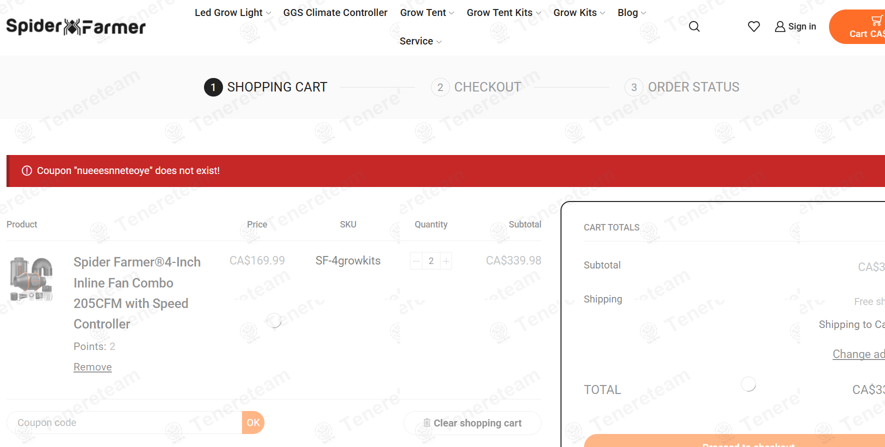Click the CART TOTALS heading
This screenshot has width=885, height=447.
click(x=611, y=227)
